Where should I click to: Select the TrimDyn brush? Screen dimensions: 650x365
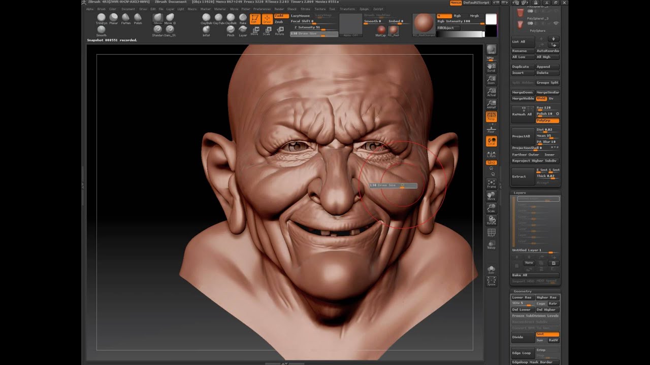pyautogui.click(x=101, y=19)
